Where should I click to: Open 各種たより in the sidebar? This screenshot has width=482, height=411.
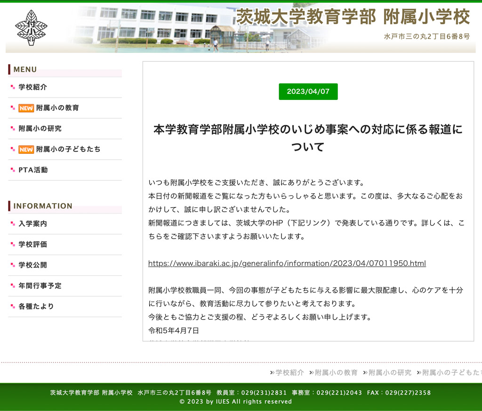pyautogui.click(x=36, y=306)
